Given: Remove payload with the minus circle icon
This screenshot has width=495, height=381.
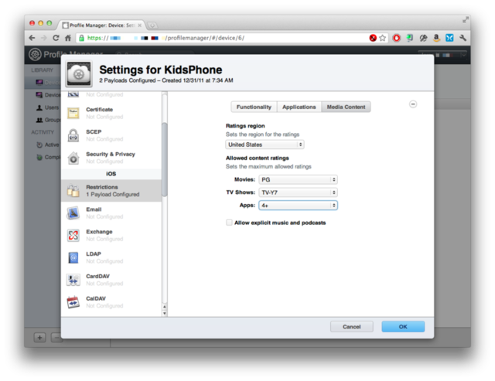Looking at the screenshot, I should pyautogui.click(x=413, y=104).
